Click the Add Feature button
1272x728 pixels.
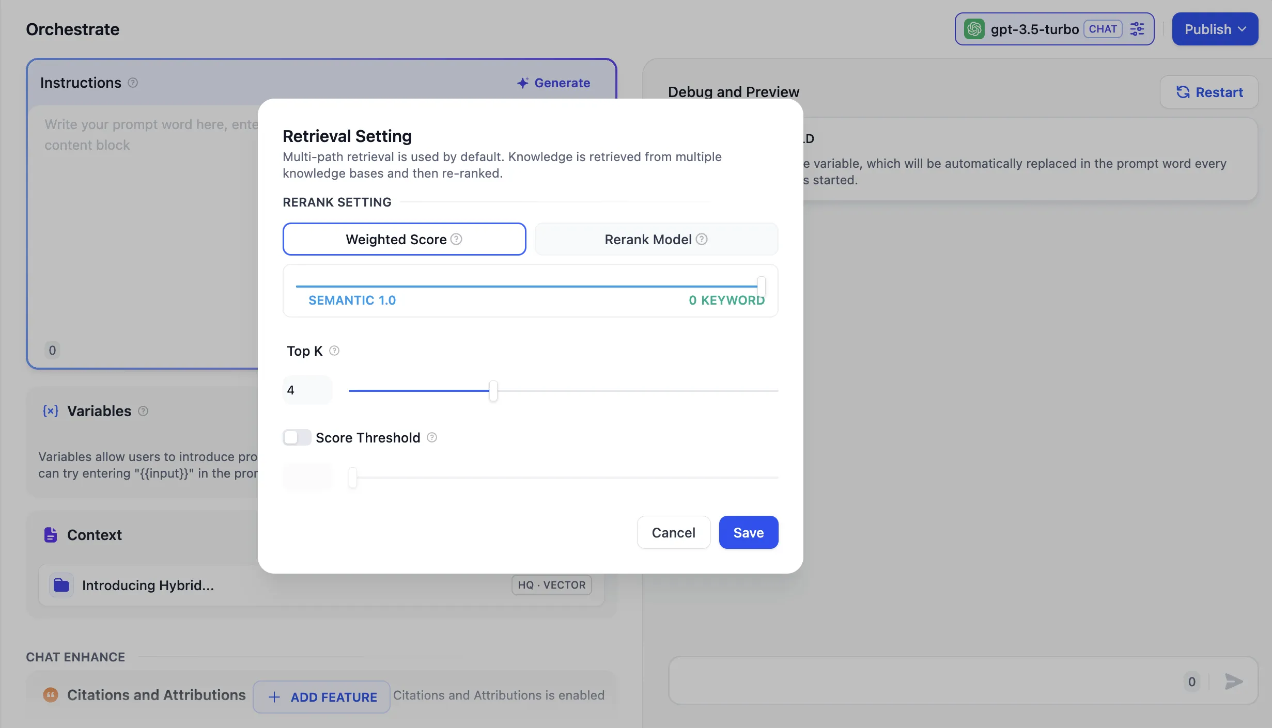point(321,697)
